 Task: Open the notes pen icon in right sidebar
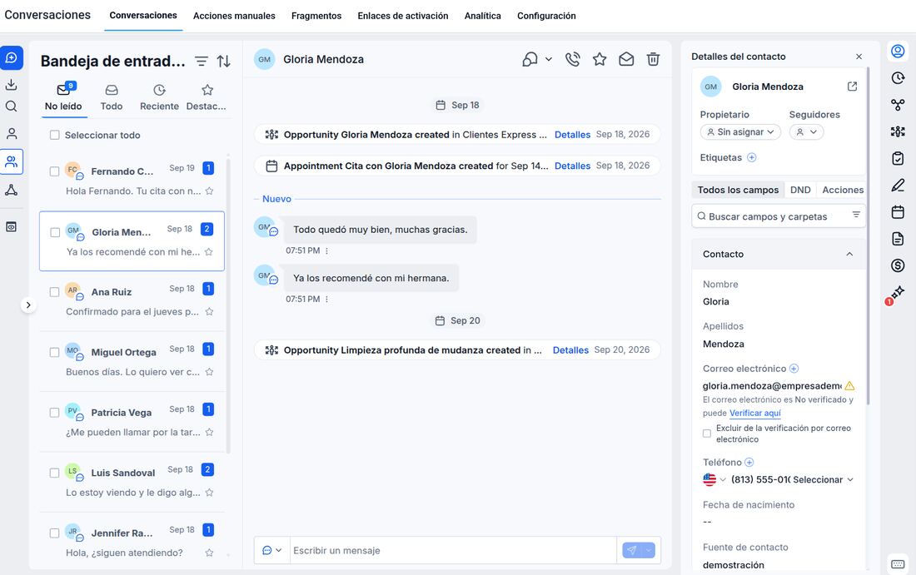898,185
